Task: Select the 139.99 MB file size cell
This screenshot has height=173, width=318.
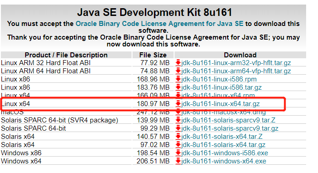Action: [x=153, y=120]
